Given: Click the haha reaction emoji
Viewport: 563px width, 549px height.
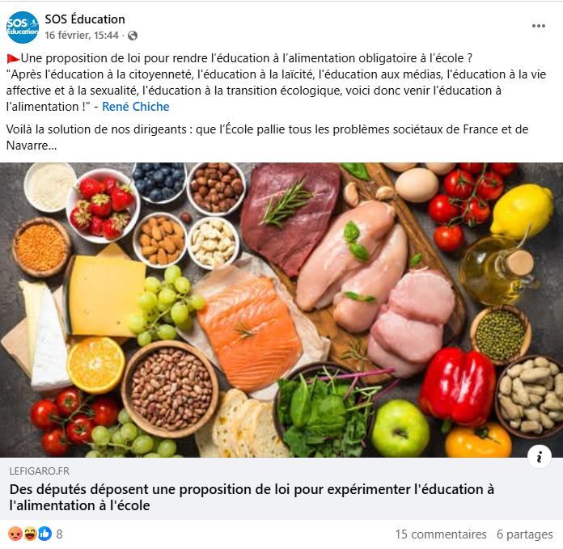Looking at the screenshot, I should click(30, 534).
